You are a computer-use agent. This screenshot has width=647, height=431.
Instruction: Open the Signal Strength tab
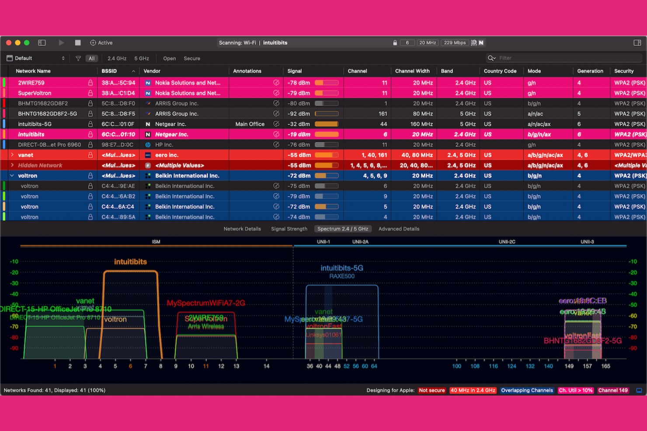(x=289, y=229)
